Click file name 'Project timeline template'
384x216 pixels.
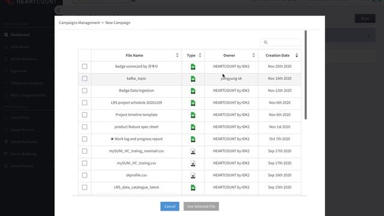[x=136, y=115]
